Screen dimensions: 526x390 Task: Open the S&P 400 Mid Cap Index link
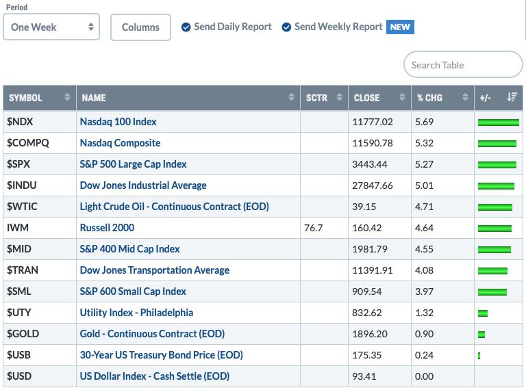coord(130,249)
